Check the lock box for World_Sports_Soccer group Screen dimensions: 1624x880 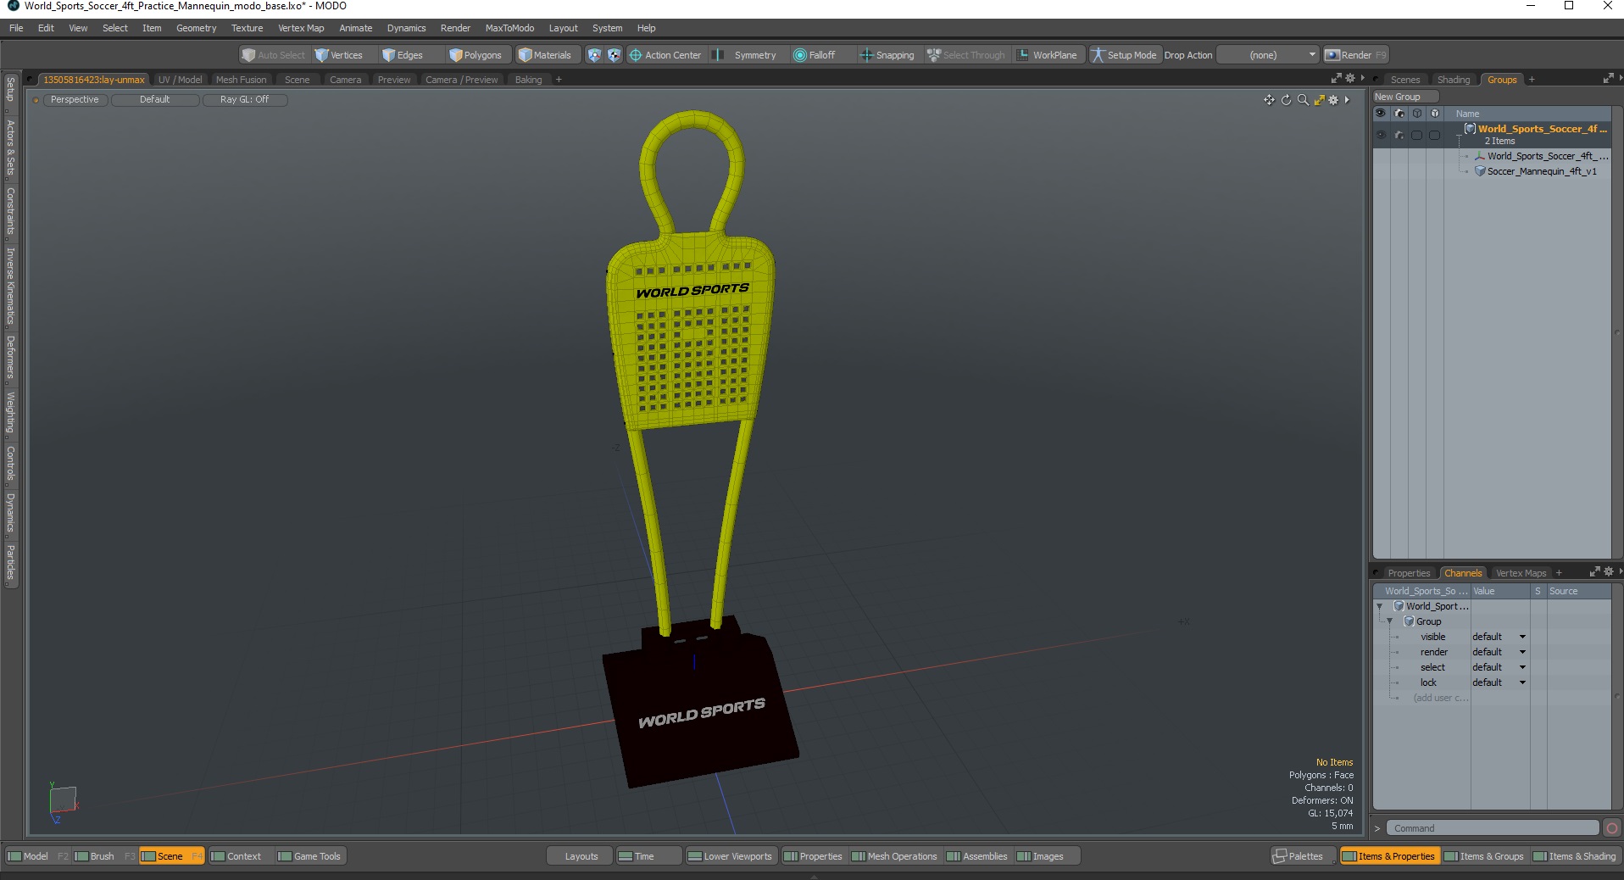tap(1434, 135)
